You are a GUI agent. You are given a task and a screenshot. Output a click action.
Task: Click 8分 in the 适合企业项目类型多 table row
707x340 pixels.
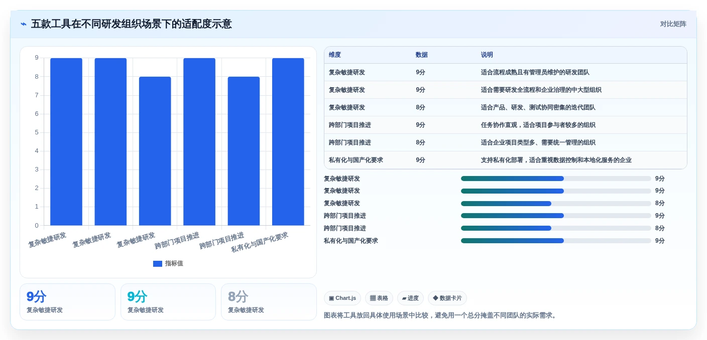(420, 143)
